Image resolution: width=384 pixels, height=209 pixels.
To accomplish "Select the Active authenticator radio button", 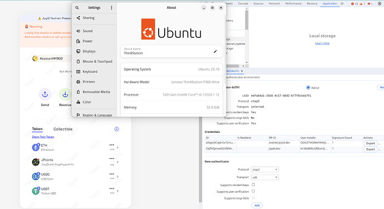I will point(308,87).
